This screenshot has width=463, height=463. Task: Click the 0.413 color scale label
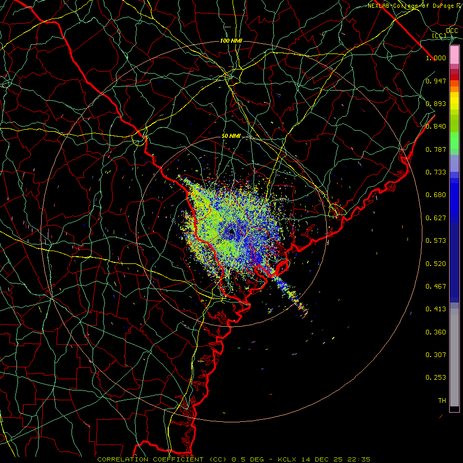pos(436,309)
